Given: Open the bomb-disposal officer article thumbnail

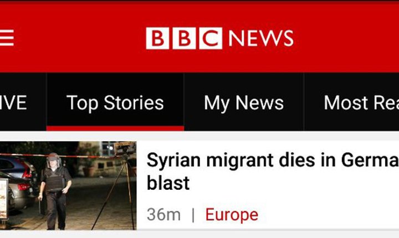Looking at the screenshot, I should click(x=68, y=185).
